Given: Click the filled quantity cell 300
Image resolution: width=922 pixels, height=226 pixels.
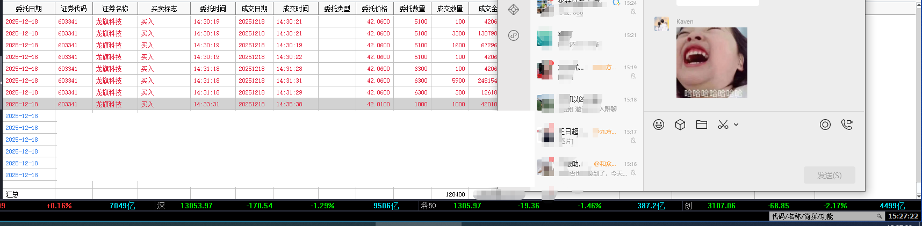Looking at the screenshot, I should (450, 92).
